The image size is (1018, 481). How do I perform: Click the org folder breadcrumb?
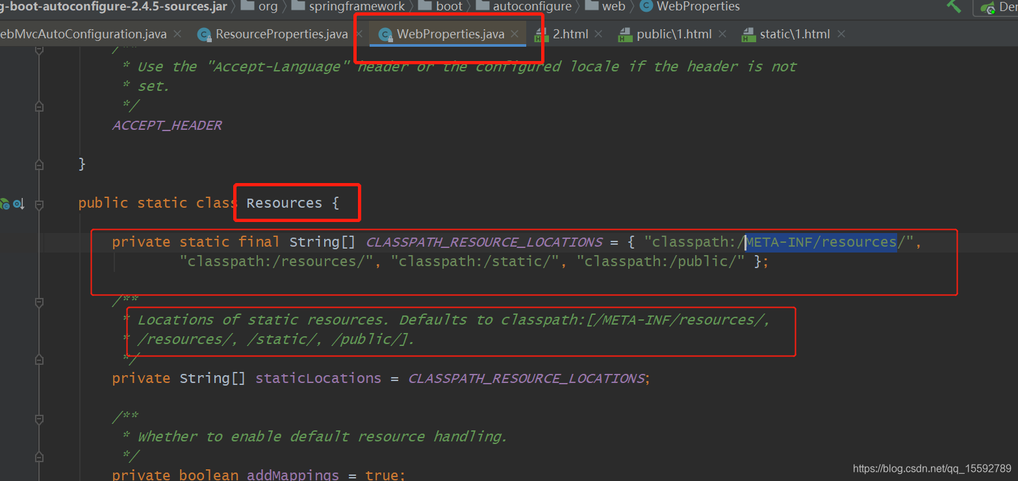pos(259,6)
